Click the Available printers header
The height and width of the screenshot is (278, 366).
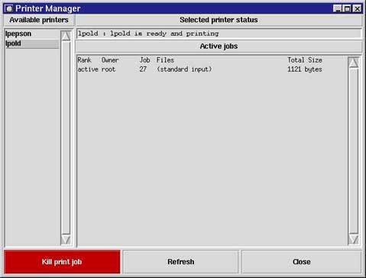pyautogui.click(x=39, y=20)
